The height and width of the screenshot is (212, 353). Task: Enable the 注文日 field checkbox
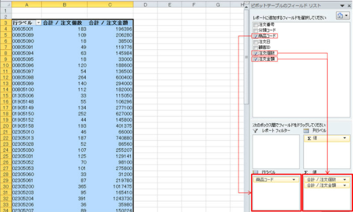pos(256,42)
